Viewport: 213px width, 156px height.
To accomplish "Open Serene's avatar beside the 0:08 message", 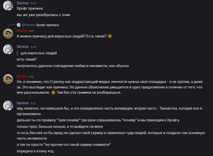I will point(8,49).
